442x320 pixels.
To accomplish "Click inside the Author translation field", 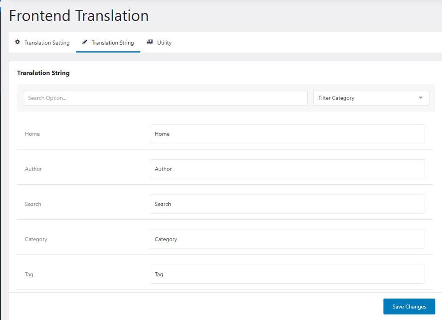I will [287, 169].
